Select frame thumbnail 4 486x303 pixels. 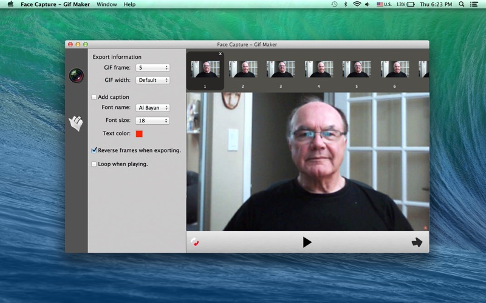319,69
